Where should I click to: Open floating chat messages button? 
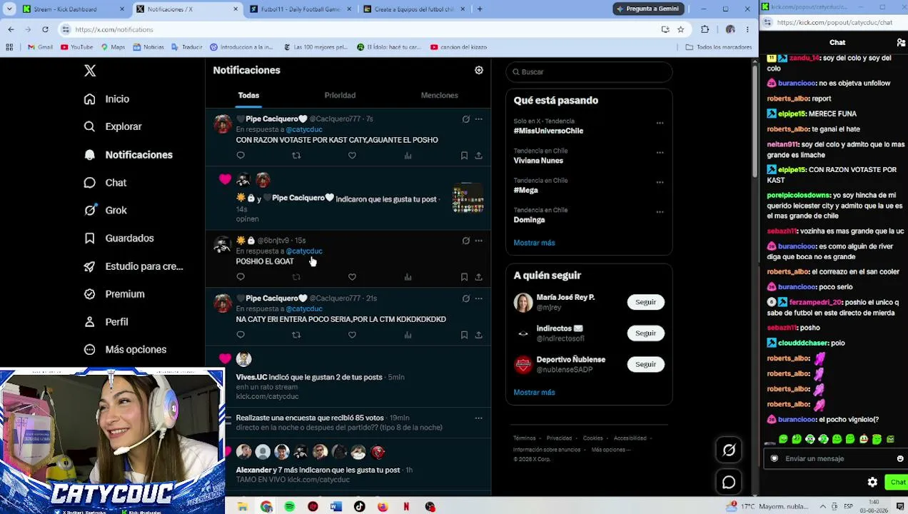pyautogui.click(x=729, y=483)
